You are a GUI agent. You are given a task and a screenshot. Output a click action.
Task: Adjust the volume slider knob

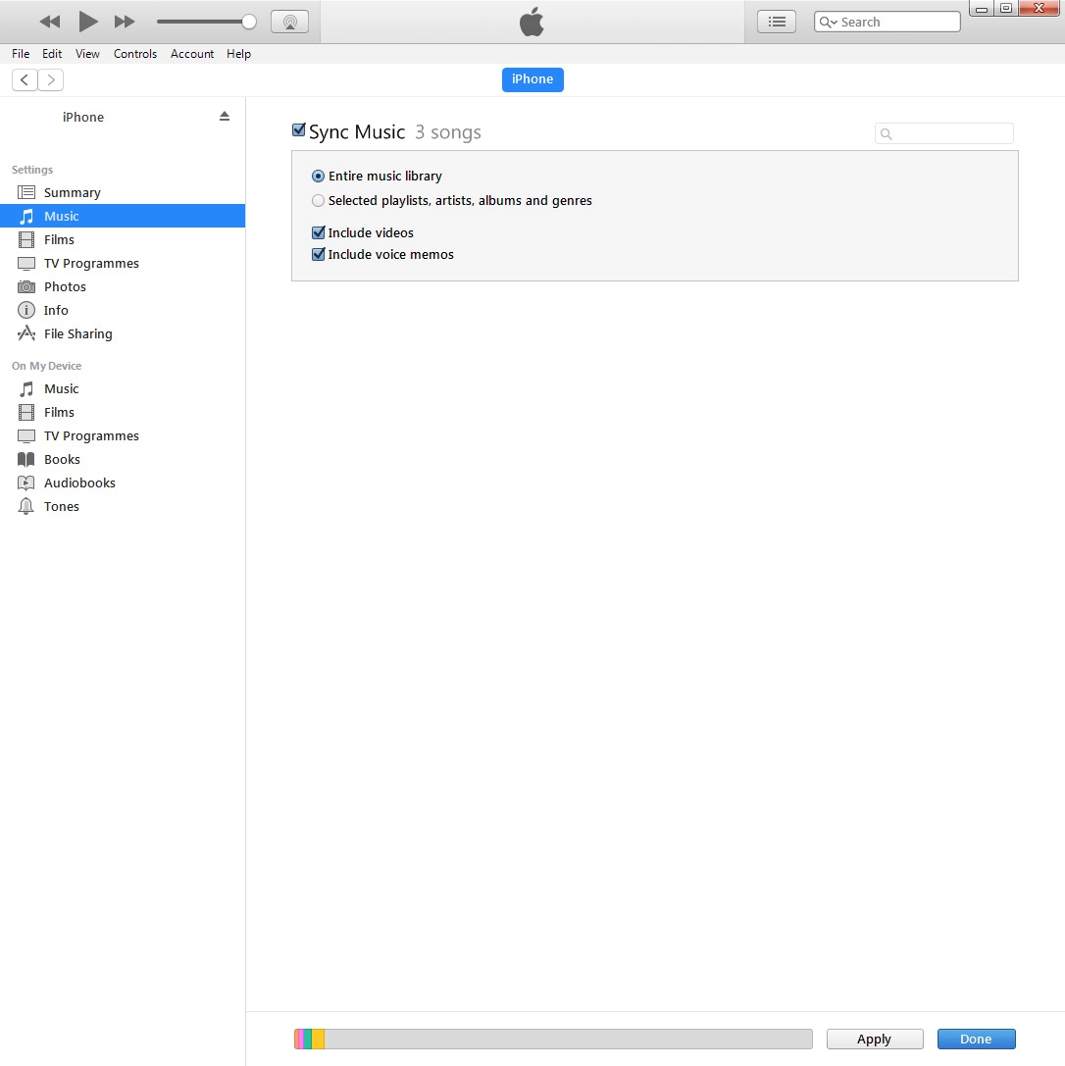pos(249,22)
